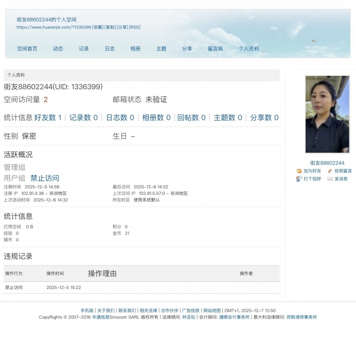356x343 pixels.
Task: Click the add friend handshake icon
Action: pyautogui.click(x=299, y=171)
